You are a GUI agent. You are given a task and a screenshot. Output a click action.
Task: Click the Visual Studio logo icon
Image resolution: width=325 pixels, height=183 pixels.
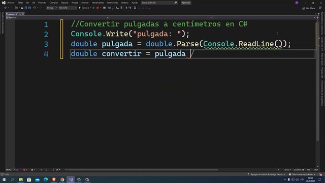(x=4, y=3)
